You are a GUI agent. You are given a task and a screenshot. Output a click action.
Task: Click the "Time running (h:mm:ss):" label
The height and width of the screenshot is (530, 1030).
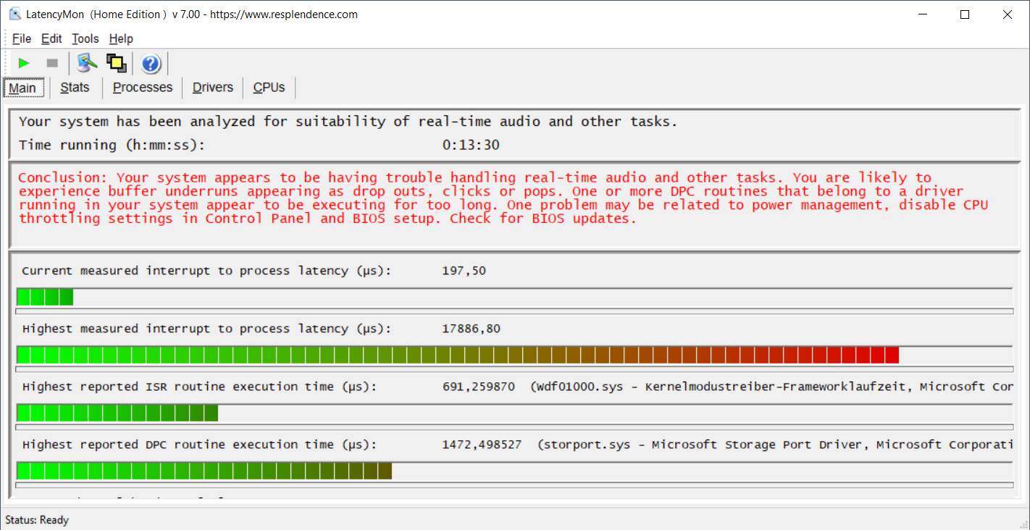point(112,145)
